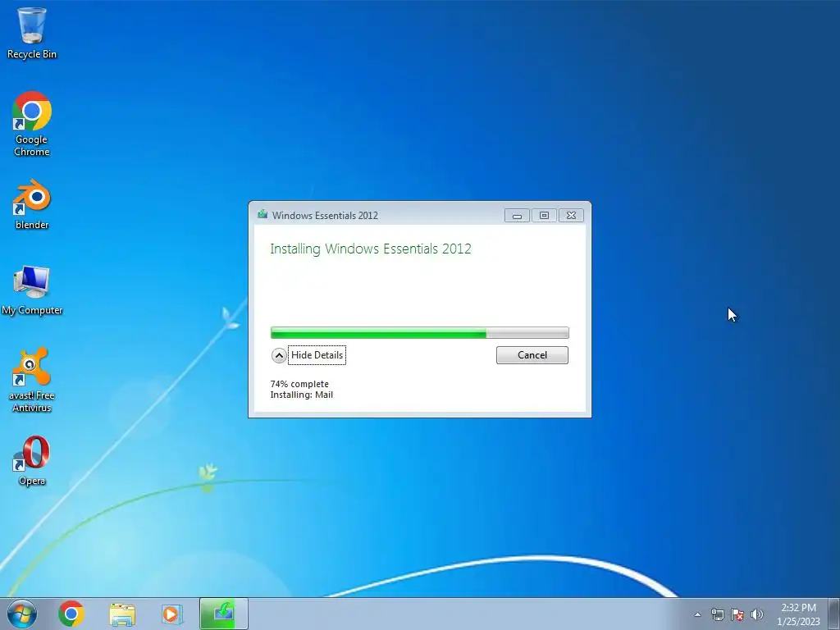Maximize the Windows Essentials 2012 window
This screenshot has height=630, width=840.
(544, 216)
